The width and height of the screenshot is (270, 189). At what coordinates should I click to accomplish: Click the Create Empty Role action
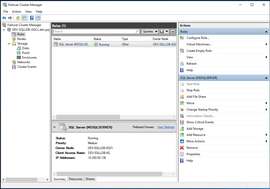(199, 51)
